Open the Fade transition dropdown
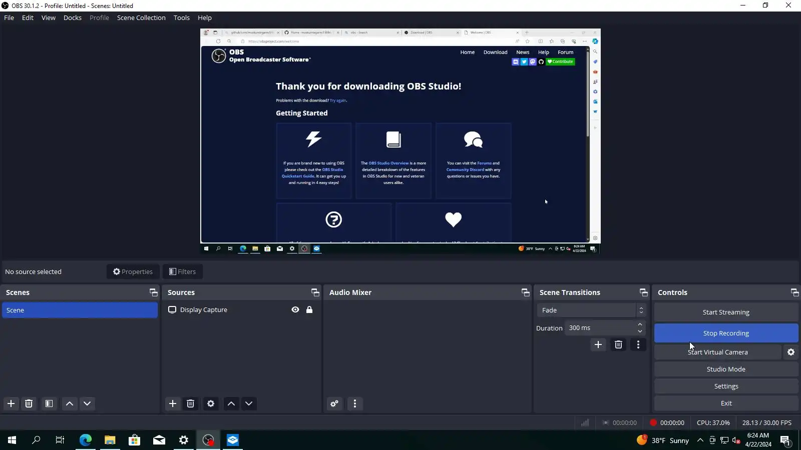The width and height of the screenshot is (801, 450). [591, 310]
